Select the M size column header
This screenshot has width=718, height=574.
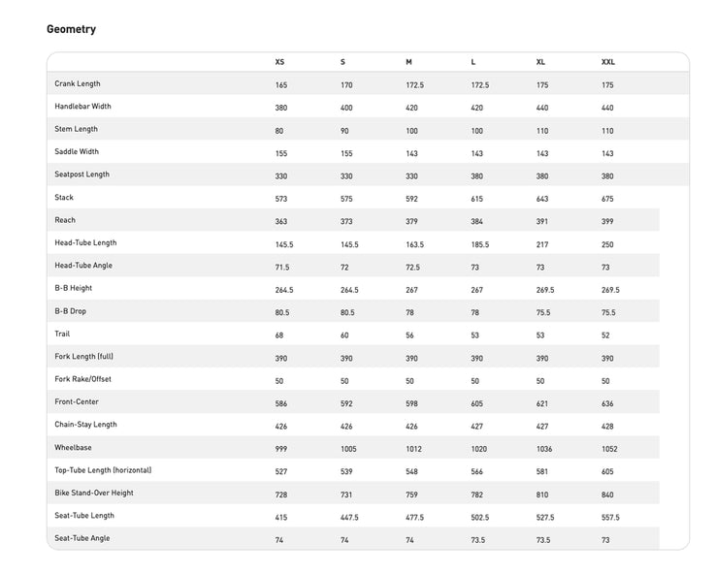(408, 62)
